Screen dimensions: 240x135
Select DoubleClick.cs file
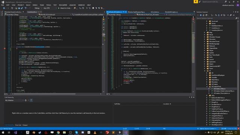(216, 105)
